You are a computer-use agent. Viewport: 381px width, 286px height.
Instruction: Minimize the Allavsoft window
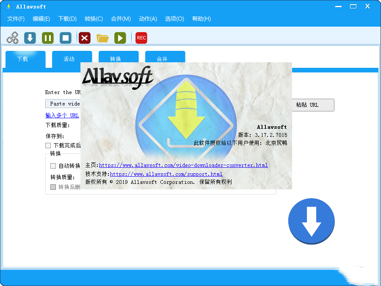click(x=339, y=6)
